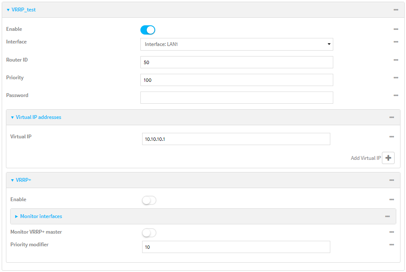This screenshot has height=272, width=406.
Task: Click the Monitor interfaces ellipsis icon
Action: coord(387,216)
